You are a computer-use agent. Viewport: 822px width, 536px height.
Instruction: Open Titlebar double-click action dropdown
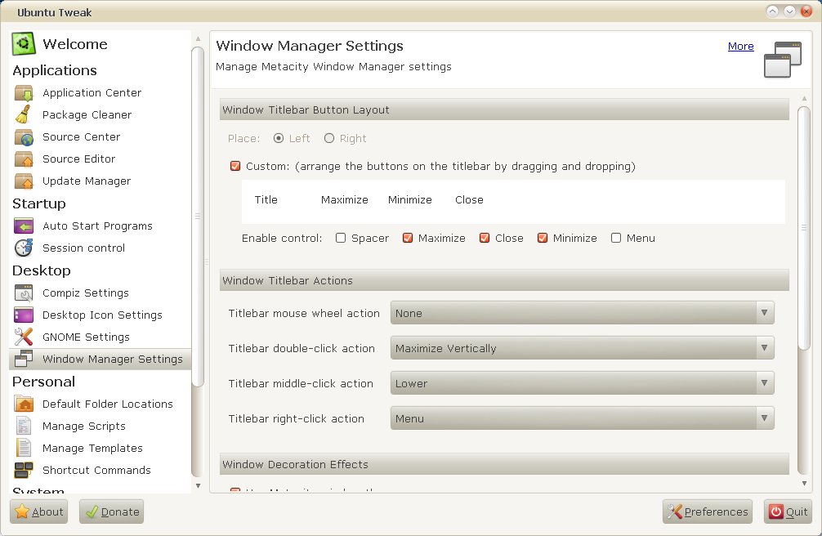(x=583, y=348)
